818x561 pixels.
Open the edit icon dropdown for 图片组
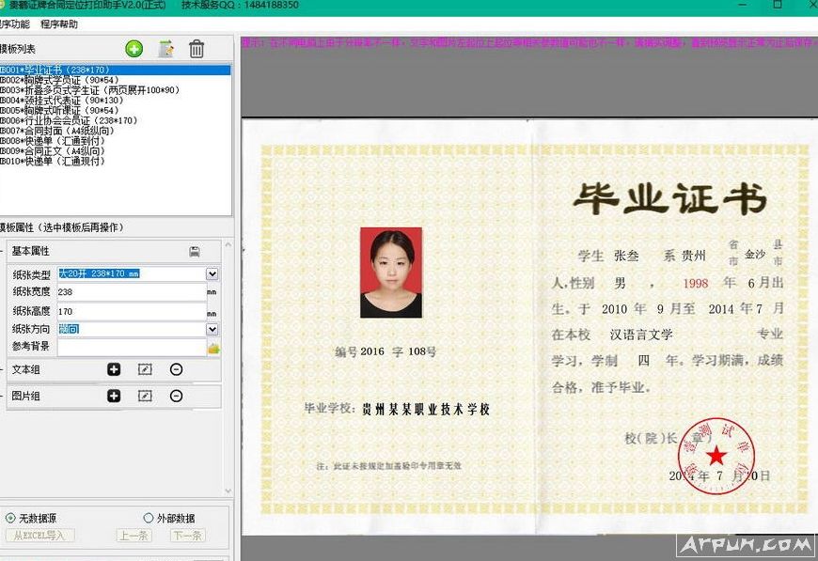pos(144,396)
